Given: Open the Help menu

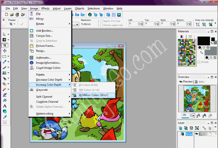Looking at the screenshot, I should click(x=119, y=9).
